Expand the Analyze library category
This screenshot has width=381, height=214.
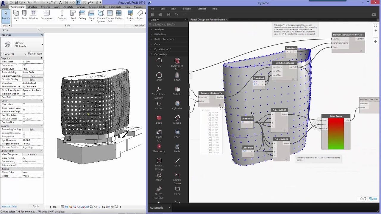[x=159, y=29]
